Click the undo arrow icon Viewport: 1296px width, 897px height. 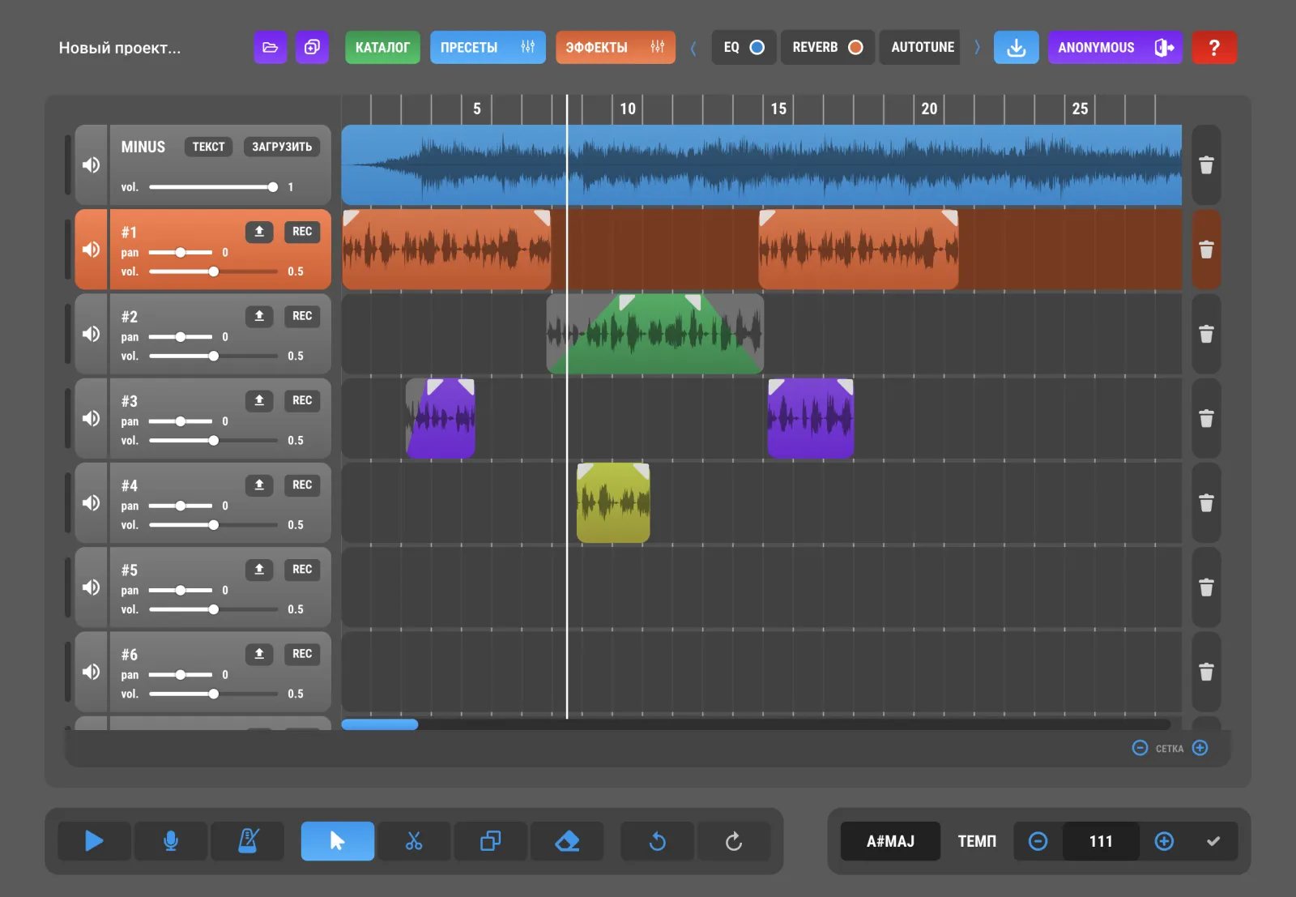click(657, 841)
